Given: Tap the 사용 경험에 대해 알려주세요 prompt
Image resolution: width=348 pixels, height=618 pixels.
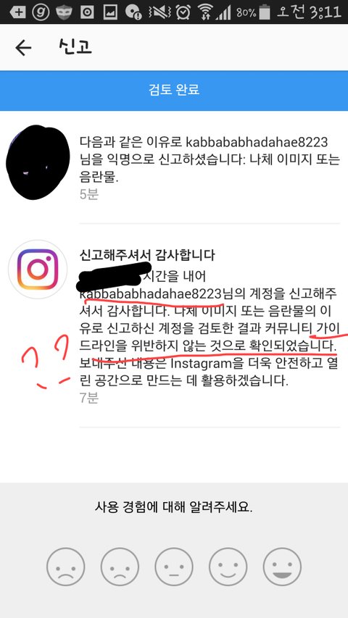Looking at the screenshot, I should [173, 507].
